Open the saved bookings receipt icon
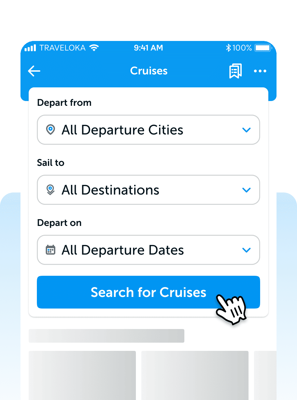 click(235, 71)
